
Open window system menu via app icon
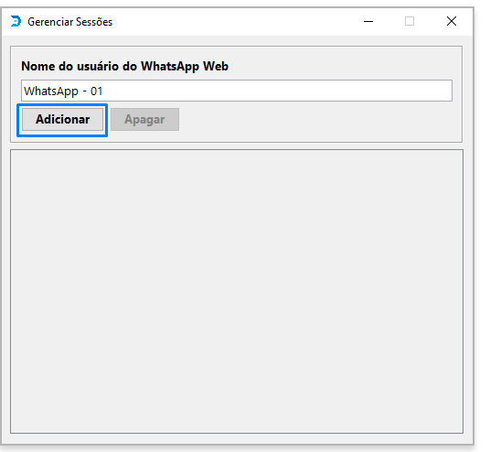pos(16,21)
